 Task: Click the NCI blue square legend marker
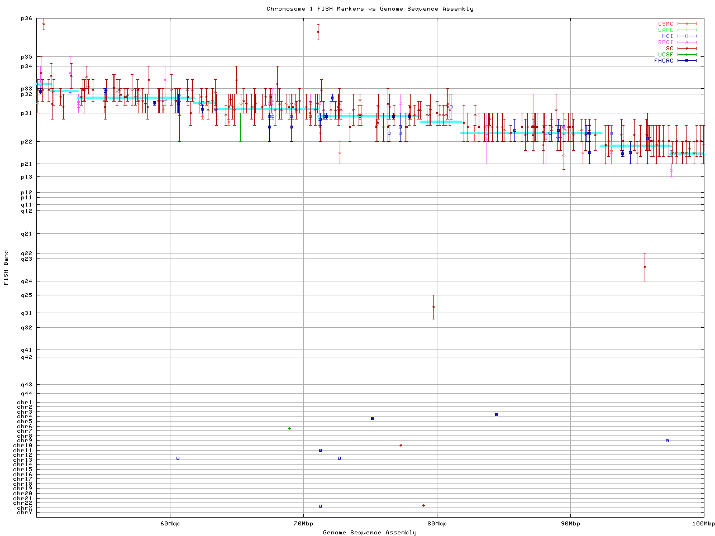pyautogui.click(x=687, y=36)
